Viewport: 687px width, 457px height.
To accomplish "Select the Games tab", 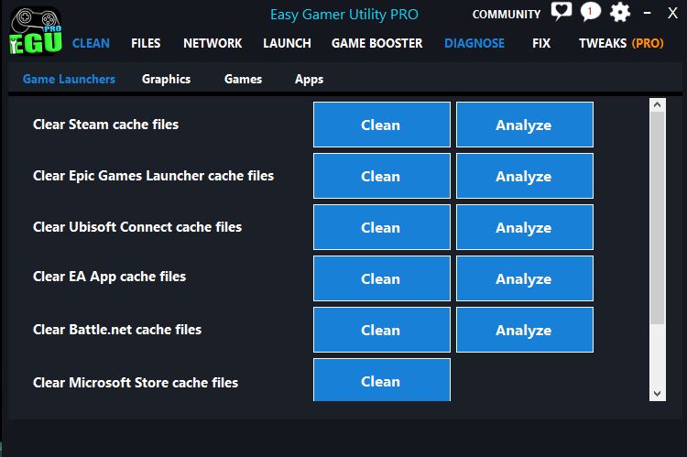I will pyautogui.click(x=243, y=79).
